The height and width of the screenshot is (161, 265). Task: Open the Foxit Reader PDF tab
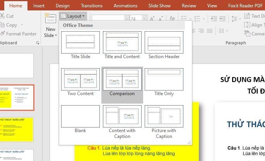(x=245, y=6)
